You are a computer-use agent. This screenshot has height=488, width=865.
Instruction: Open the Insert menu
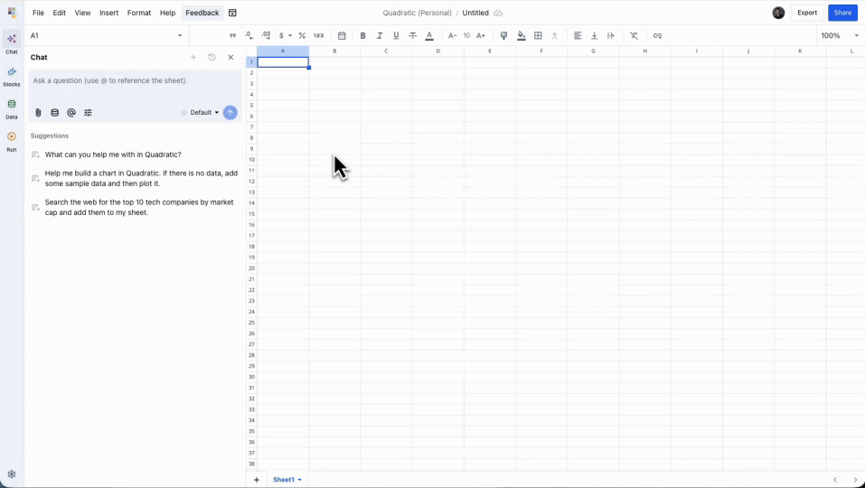click(108, 13)
